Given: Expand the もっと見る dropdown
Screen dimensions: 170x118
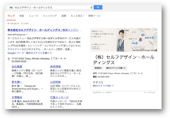Looking at the screenshot, I should click(77, 16).
